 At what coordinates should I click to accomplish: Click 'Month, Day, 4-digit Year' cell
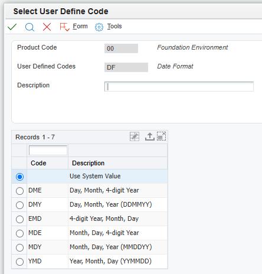point(117,233)
